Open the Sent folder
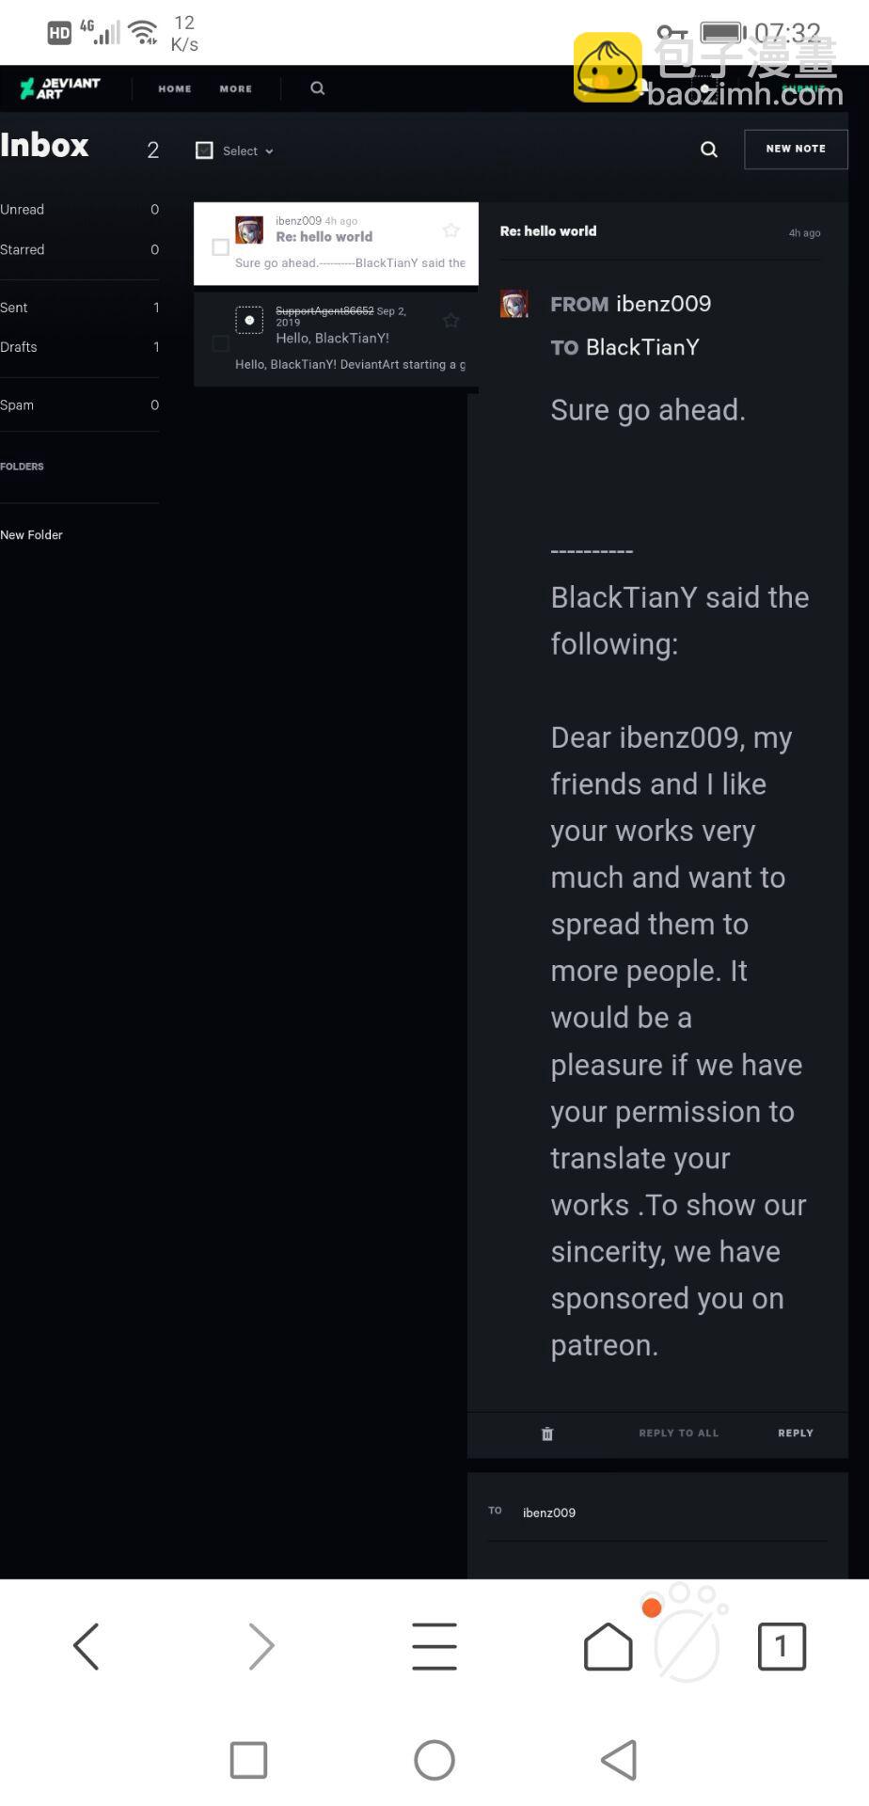The height and width of the screenshot is (1806, 869). [x=14, y=308]
